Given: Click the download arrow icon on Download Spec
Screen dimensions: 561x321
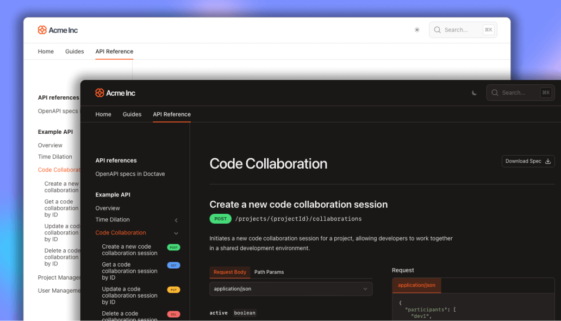Looking at the screenshot, I should 548,161.
